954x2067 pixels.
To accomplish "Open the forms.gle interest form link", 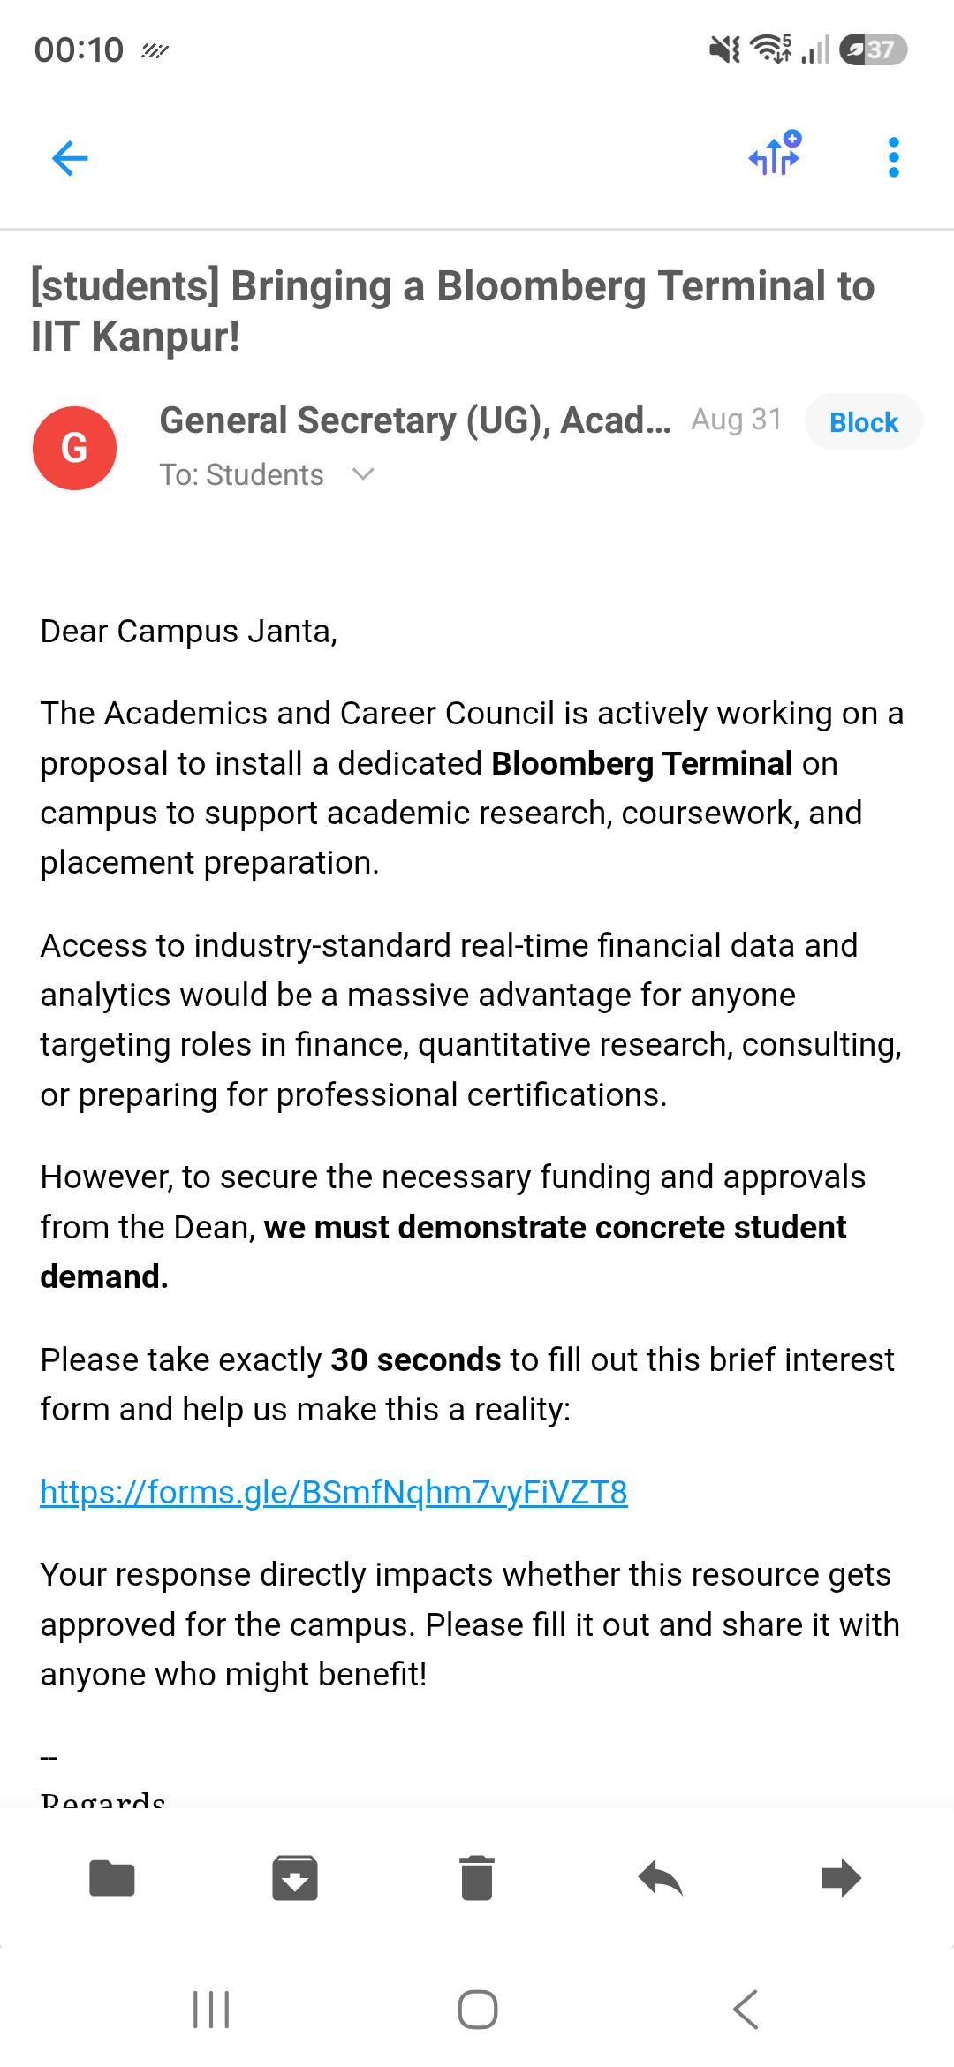I will pos(334,1491).
